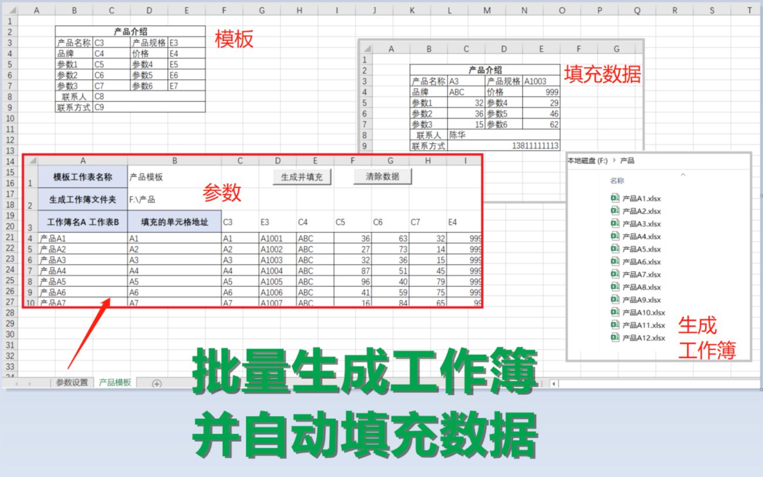This screenshot has width=763, height=477.
Task: Select the value 46 beside 参数5
Action: 541,114
